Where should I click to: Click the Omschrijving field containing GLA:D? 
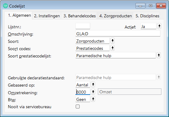118,33
